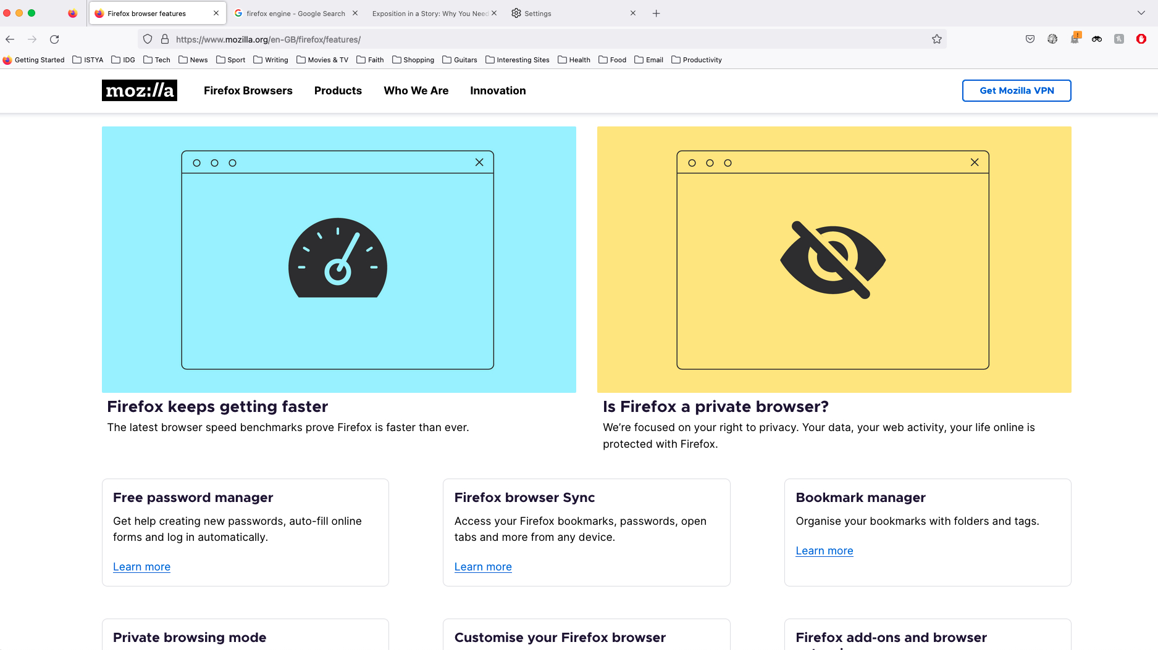Close the firefox engine Google Search tab
Image resolution: width=1158 pixels, height=650 pixels.
[355, 14]
